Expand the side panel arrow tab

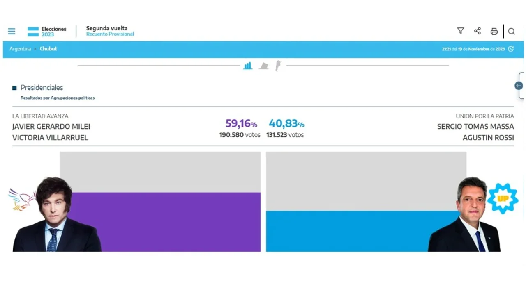[x=519, y=86]
